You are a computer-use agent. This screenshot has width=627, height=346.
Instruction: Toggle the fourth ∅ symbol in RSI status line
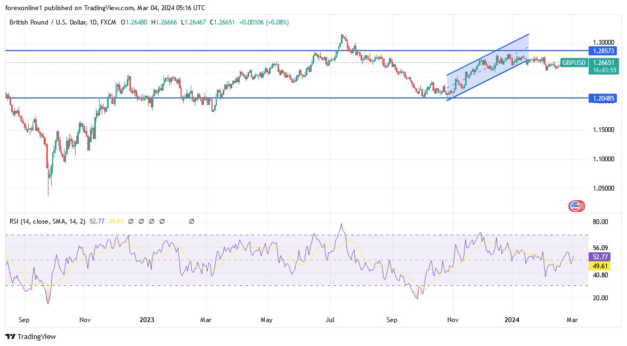[162, 221]
